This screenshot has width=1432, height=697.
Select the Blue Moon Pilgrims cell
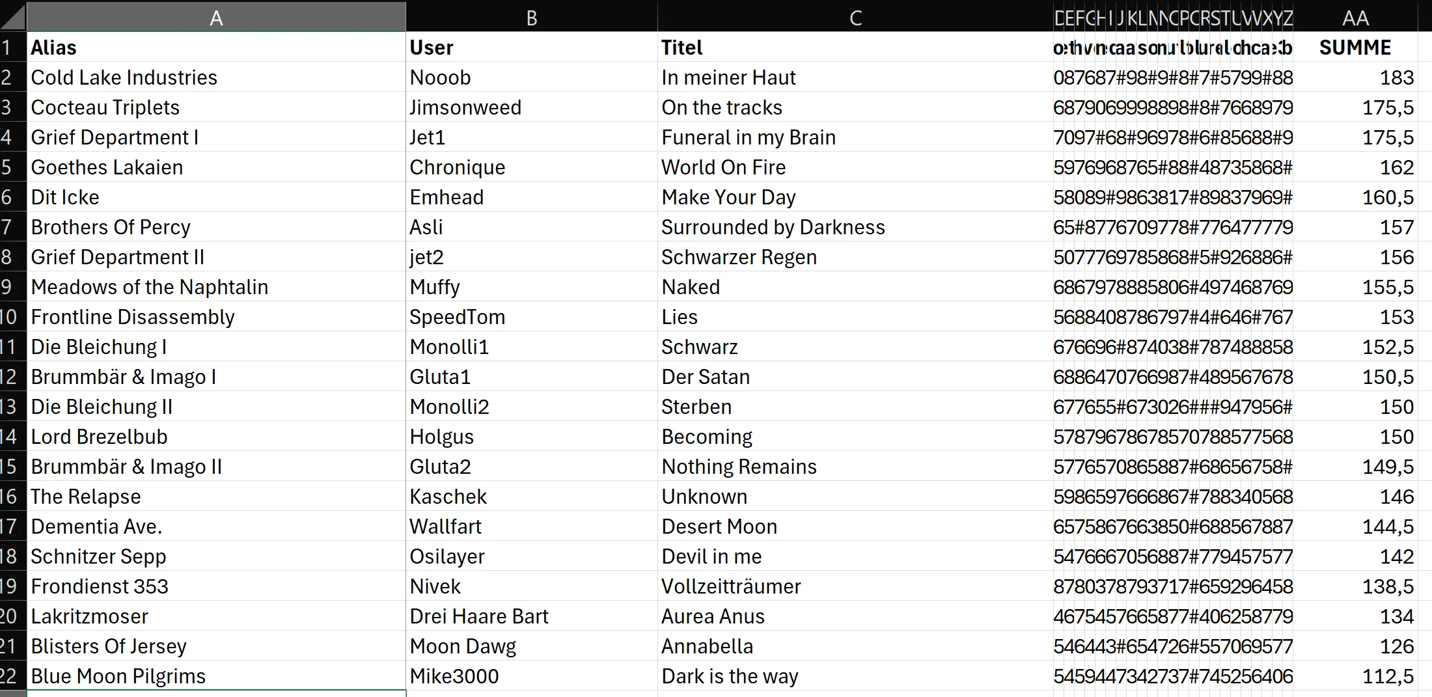click(x=216, y=676)
